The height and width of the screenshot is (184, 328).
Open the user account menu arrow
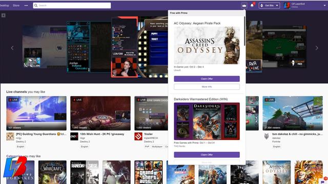click(x=325, y=6)
